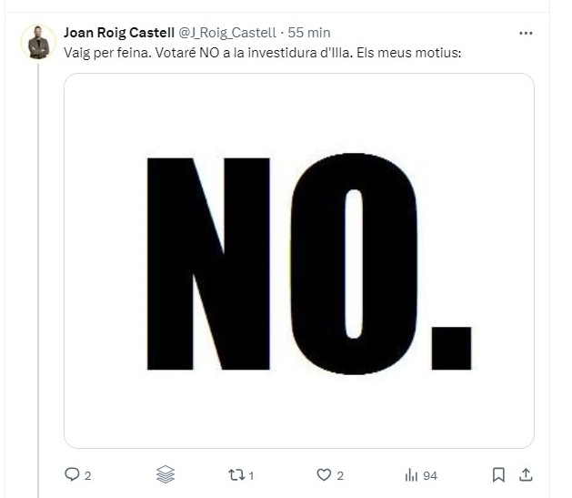Open the @J_Roig_Castell handle link
Viewport: 572px width, 498px height.
coord(227,33)
